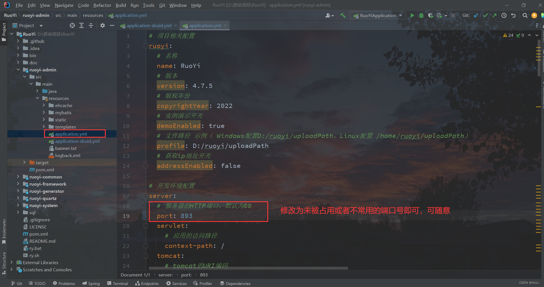Open the Spring tool window
Viewport: 544px width, 287px height.
(91, 284)
